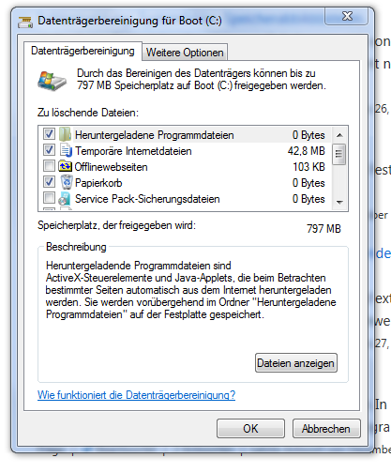The image size is (391, 473).
Task: Select the Offlinewebseiten list entry text
Action: point(111,167)
